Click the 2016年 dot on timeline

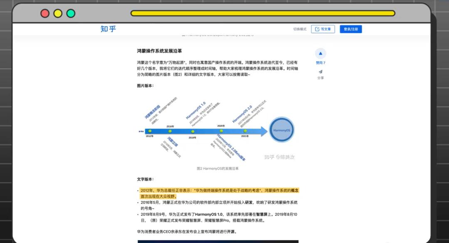(x=170, y=131)
